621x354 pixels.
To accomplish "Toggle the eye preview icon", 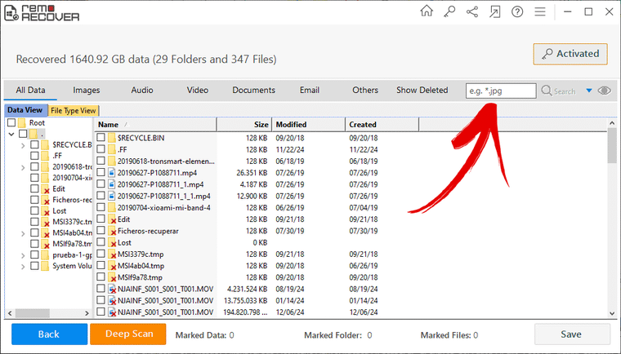I will point(605,91).
